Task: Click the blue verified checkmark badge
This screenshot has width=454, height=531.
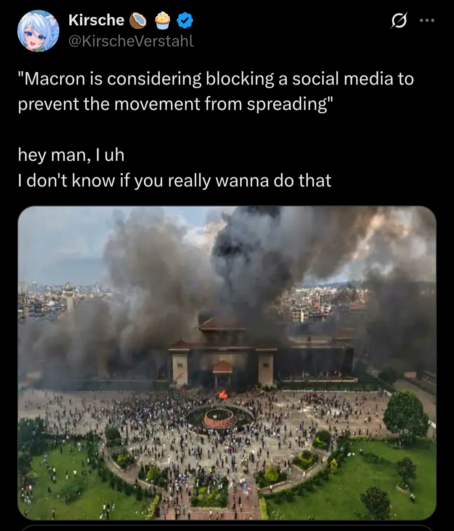Action: 185,20
